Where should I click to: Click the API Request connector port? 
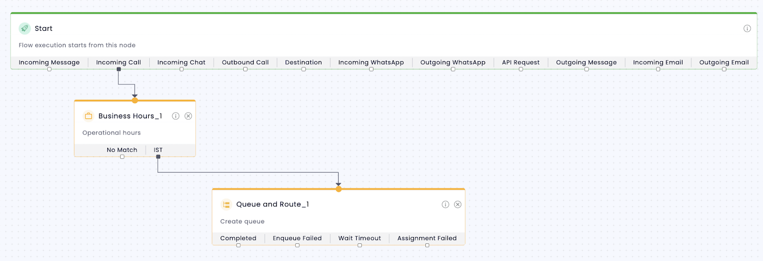point(521,69)
